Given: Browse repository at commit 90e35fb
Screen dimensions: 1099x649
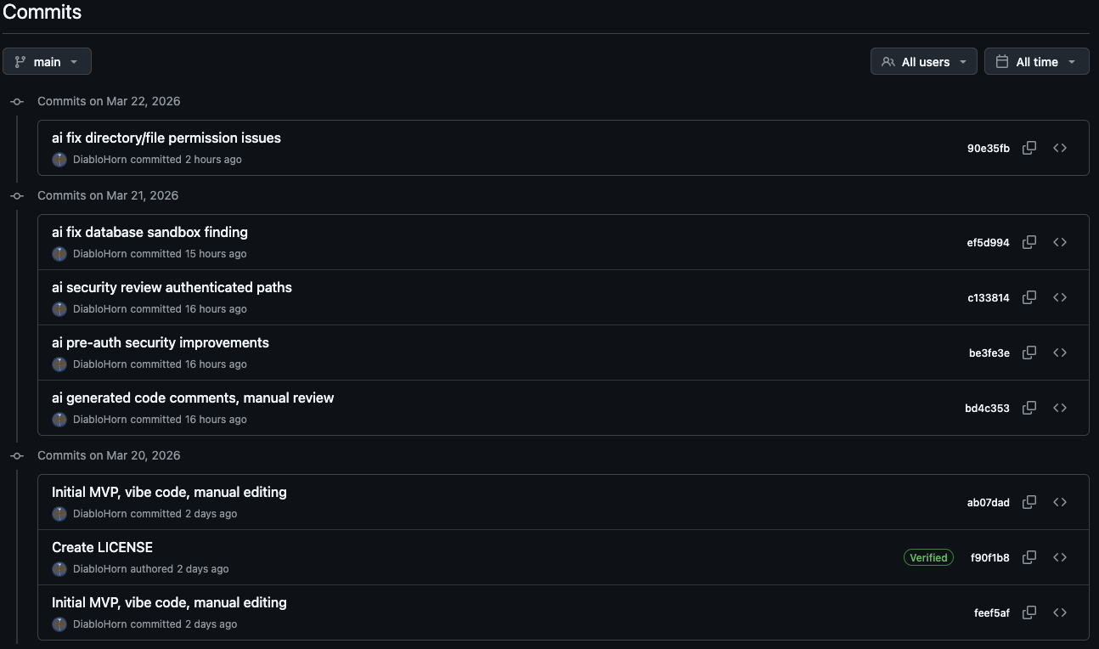Looking at the screenshot, I should 1060,148.
